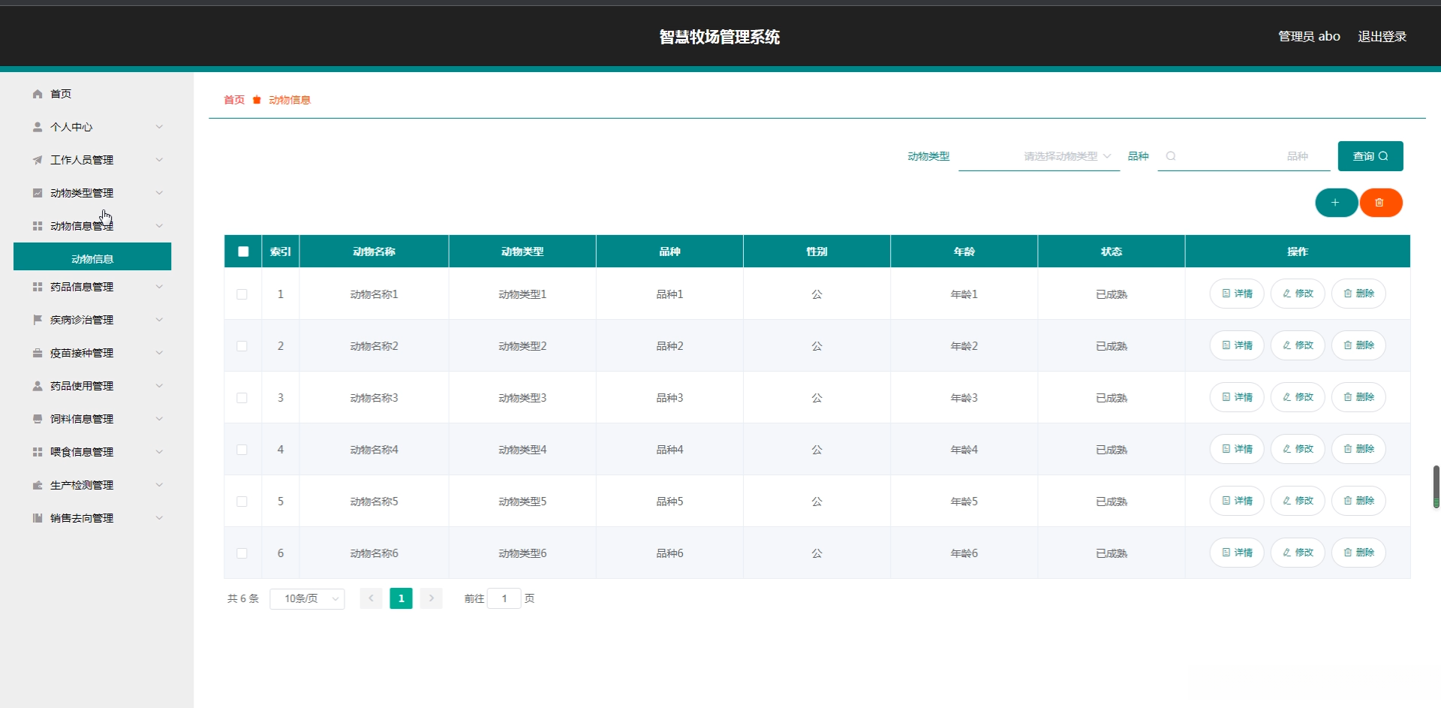This screenshot has width=1441, height=708.
Task: Click 修改 for row 动物名称2
Action: click(1298, 345)
